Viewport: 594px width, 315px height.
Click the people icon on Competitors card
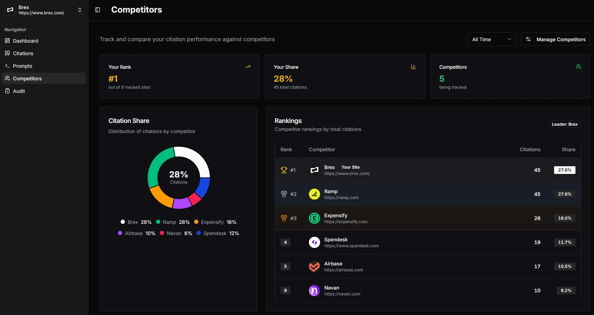click(x=579, y=67)
